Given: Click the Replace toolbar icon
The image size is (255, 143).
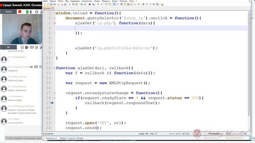Looking at the screenshot, I should [x=93, y=4].
